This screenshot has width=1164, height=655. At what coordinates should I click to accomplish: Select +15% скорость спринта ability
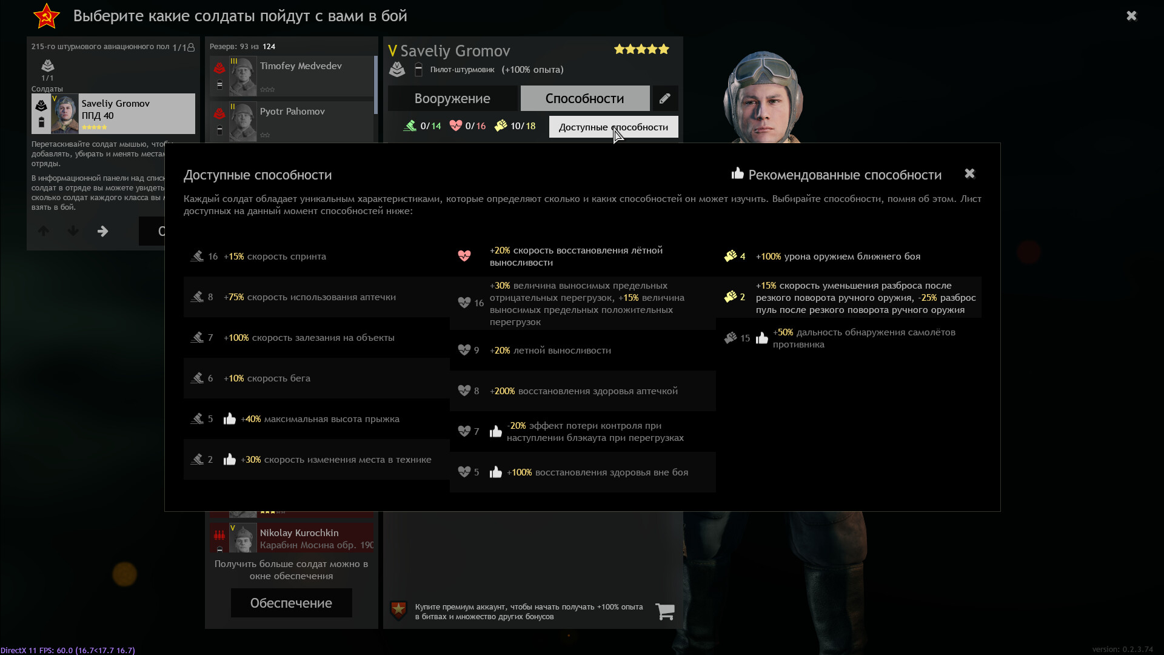pyautogui.click(x=316, y=257)
